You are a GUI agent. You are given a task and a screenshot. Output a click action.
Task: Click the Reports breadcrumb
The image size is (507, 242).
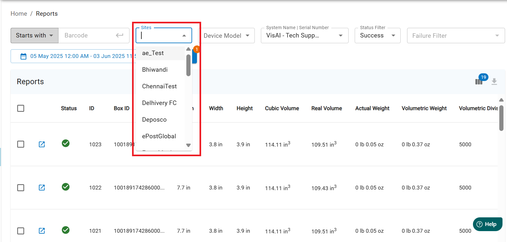[x=47, y=13]
